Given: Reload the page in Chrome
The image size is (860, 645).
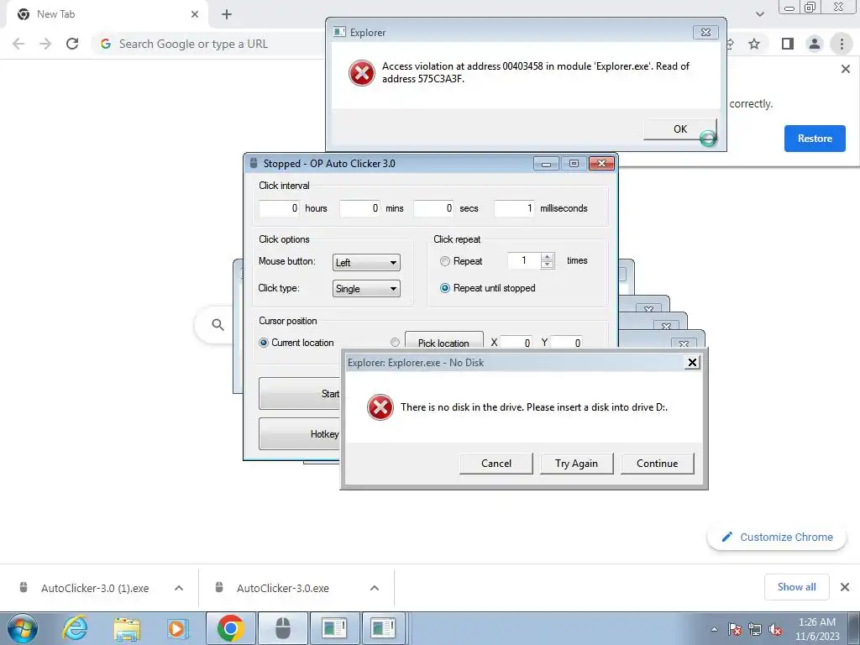Looking at the screenshot, I should (72, 44).
